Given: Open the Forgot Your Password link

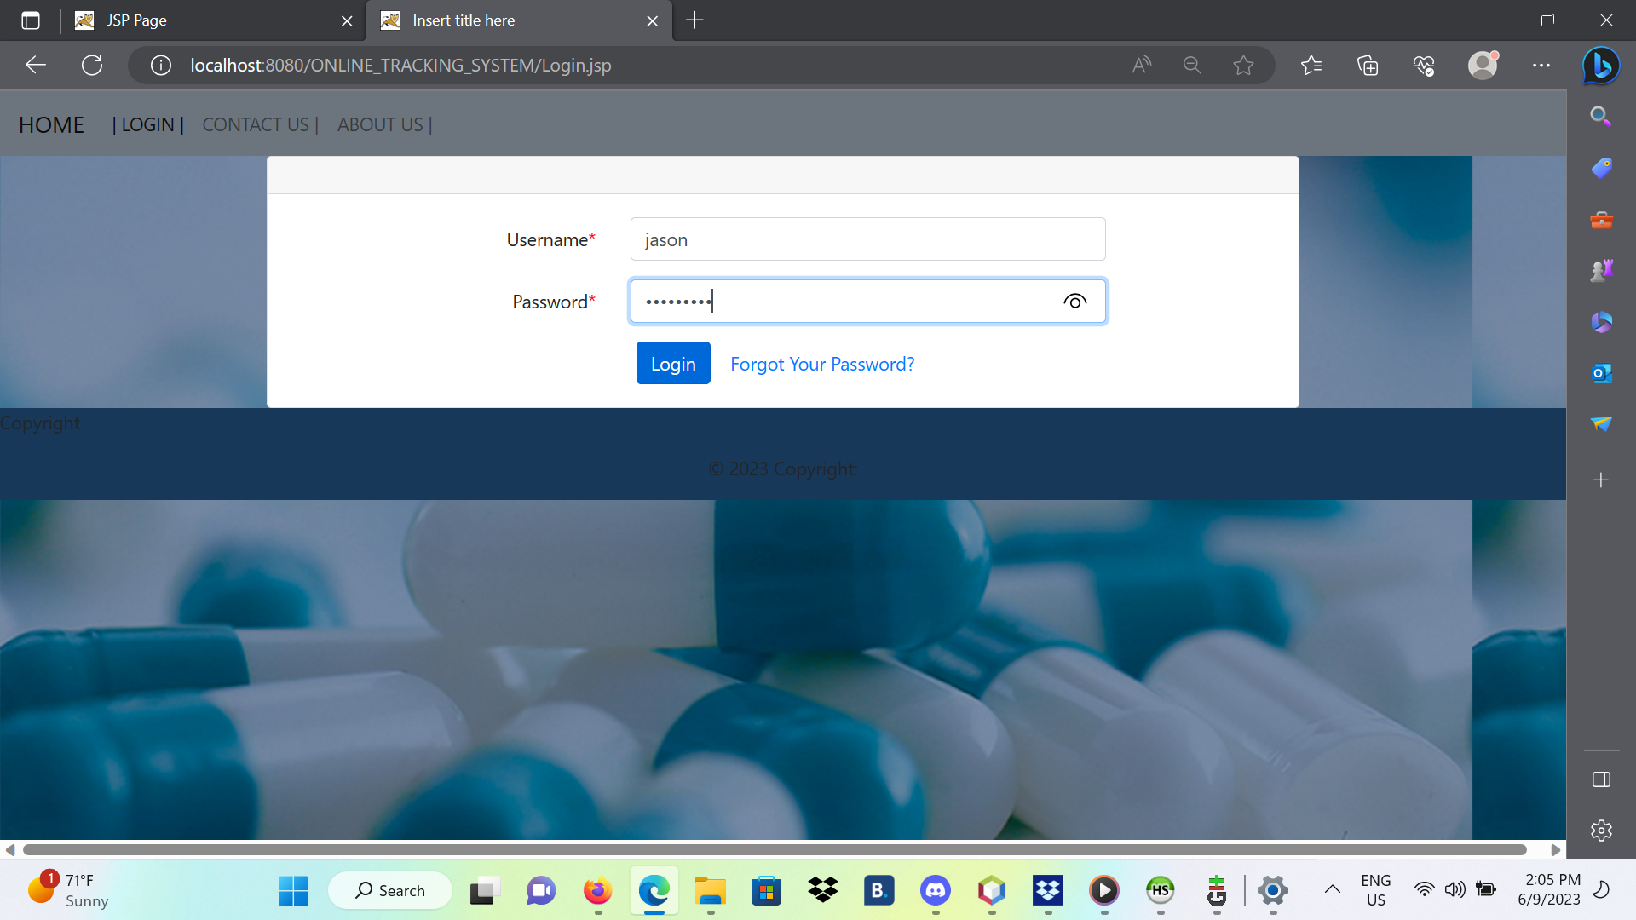Looking at the screenshot, I should [821, 364].
